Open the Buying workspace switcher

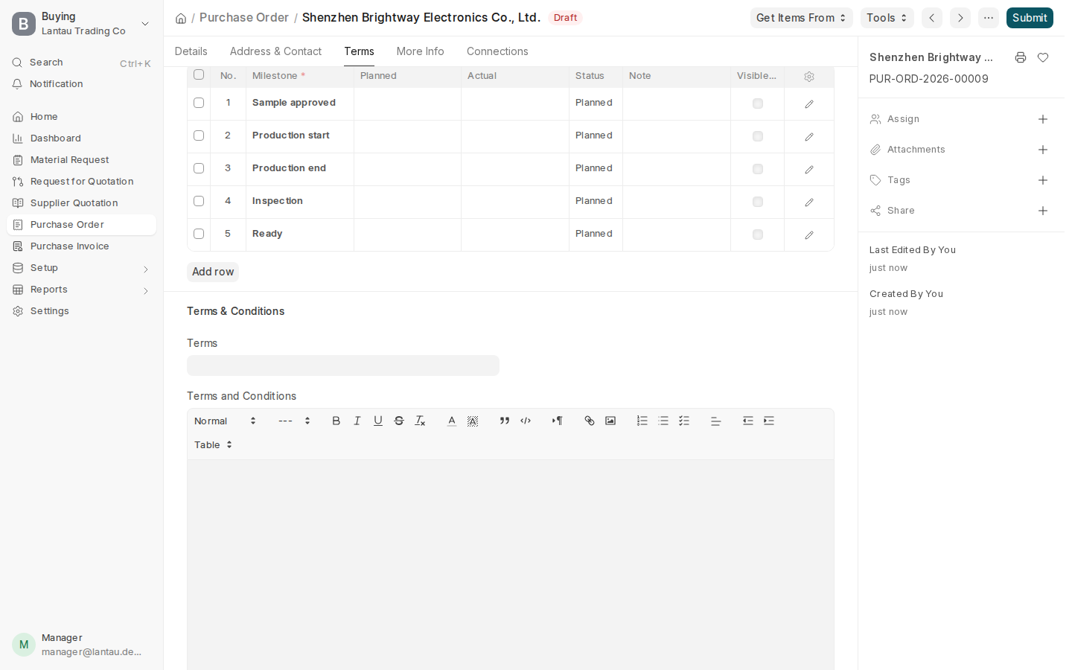tap(81, 24)
